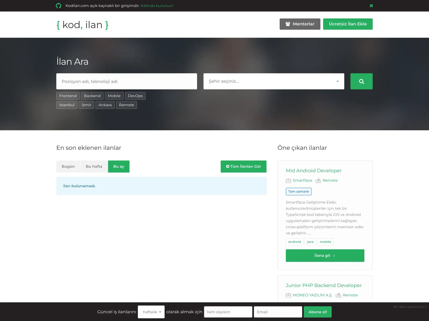
Task: Click briefcase icon next to MONEO YAZILIM
Action: click(x=288, y=295)
